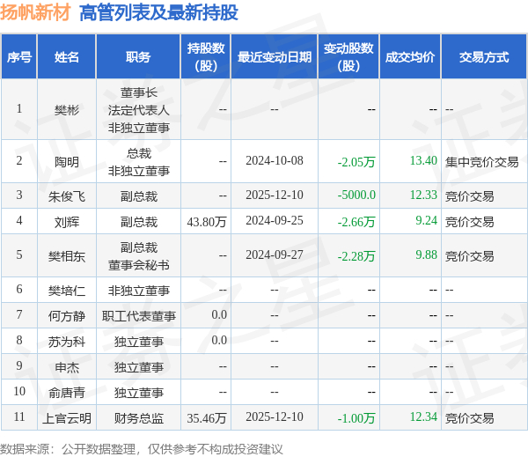Click 竞价交易 in 樊相东's row
This screenshot has width=528, height=457.
pos(469,256)
